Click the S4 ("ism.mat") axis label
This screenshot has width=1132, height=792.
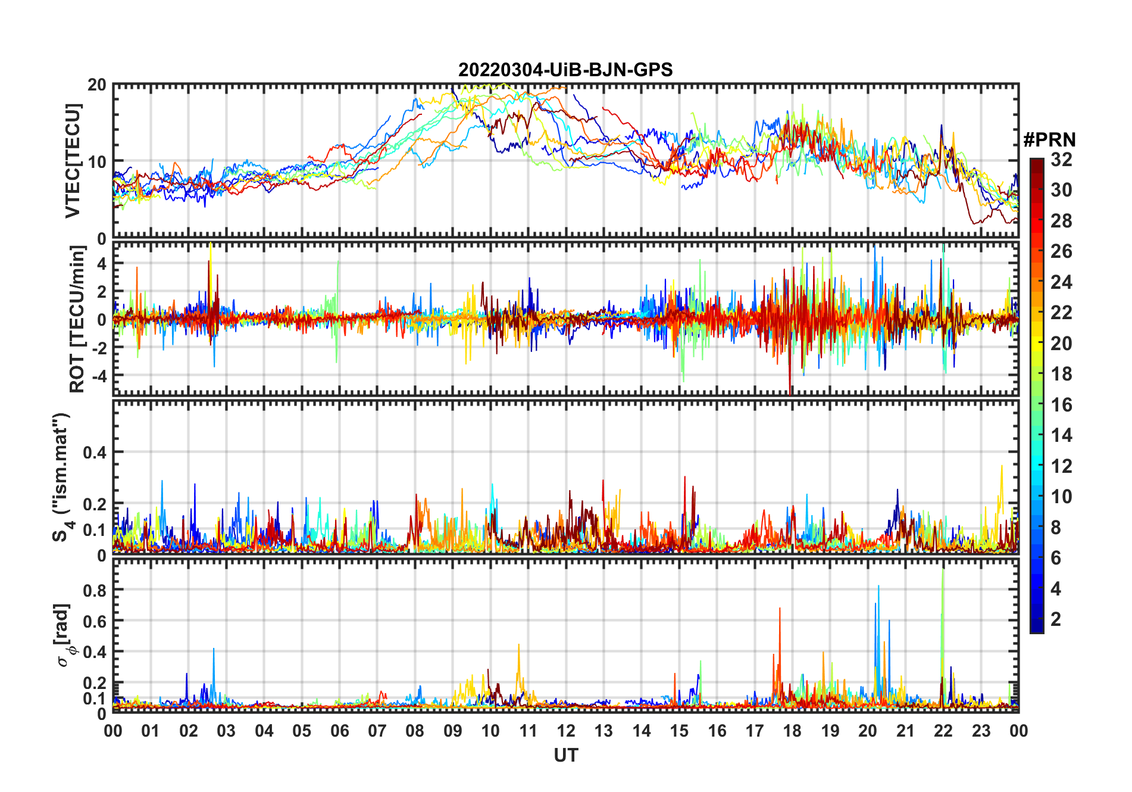(62, 477)
